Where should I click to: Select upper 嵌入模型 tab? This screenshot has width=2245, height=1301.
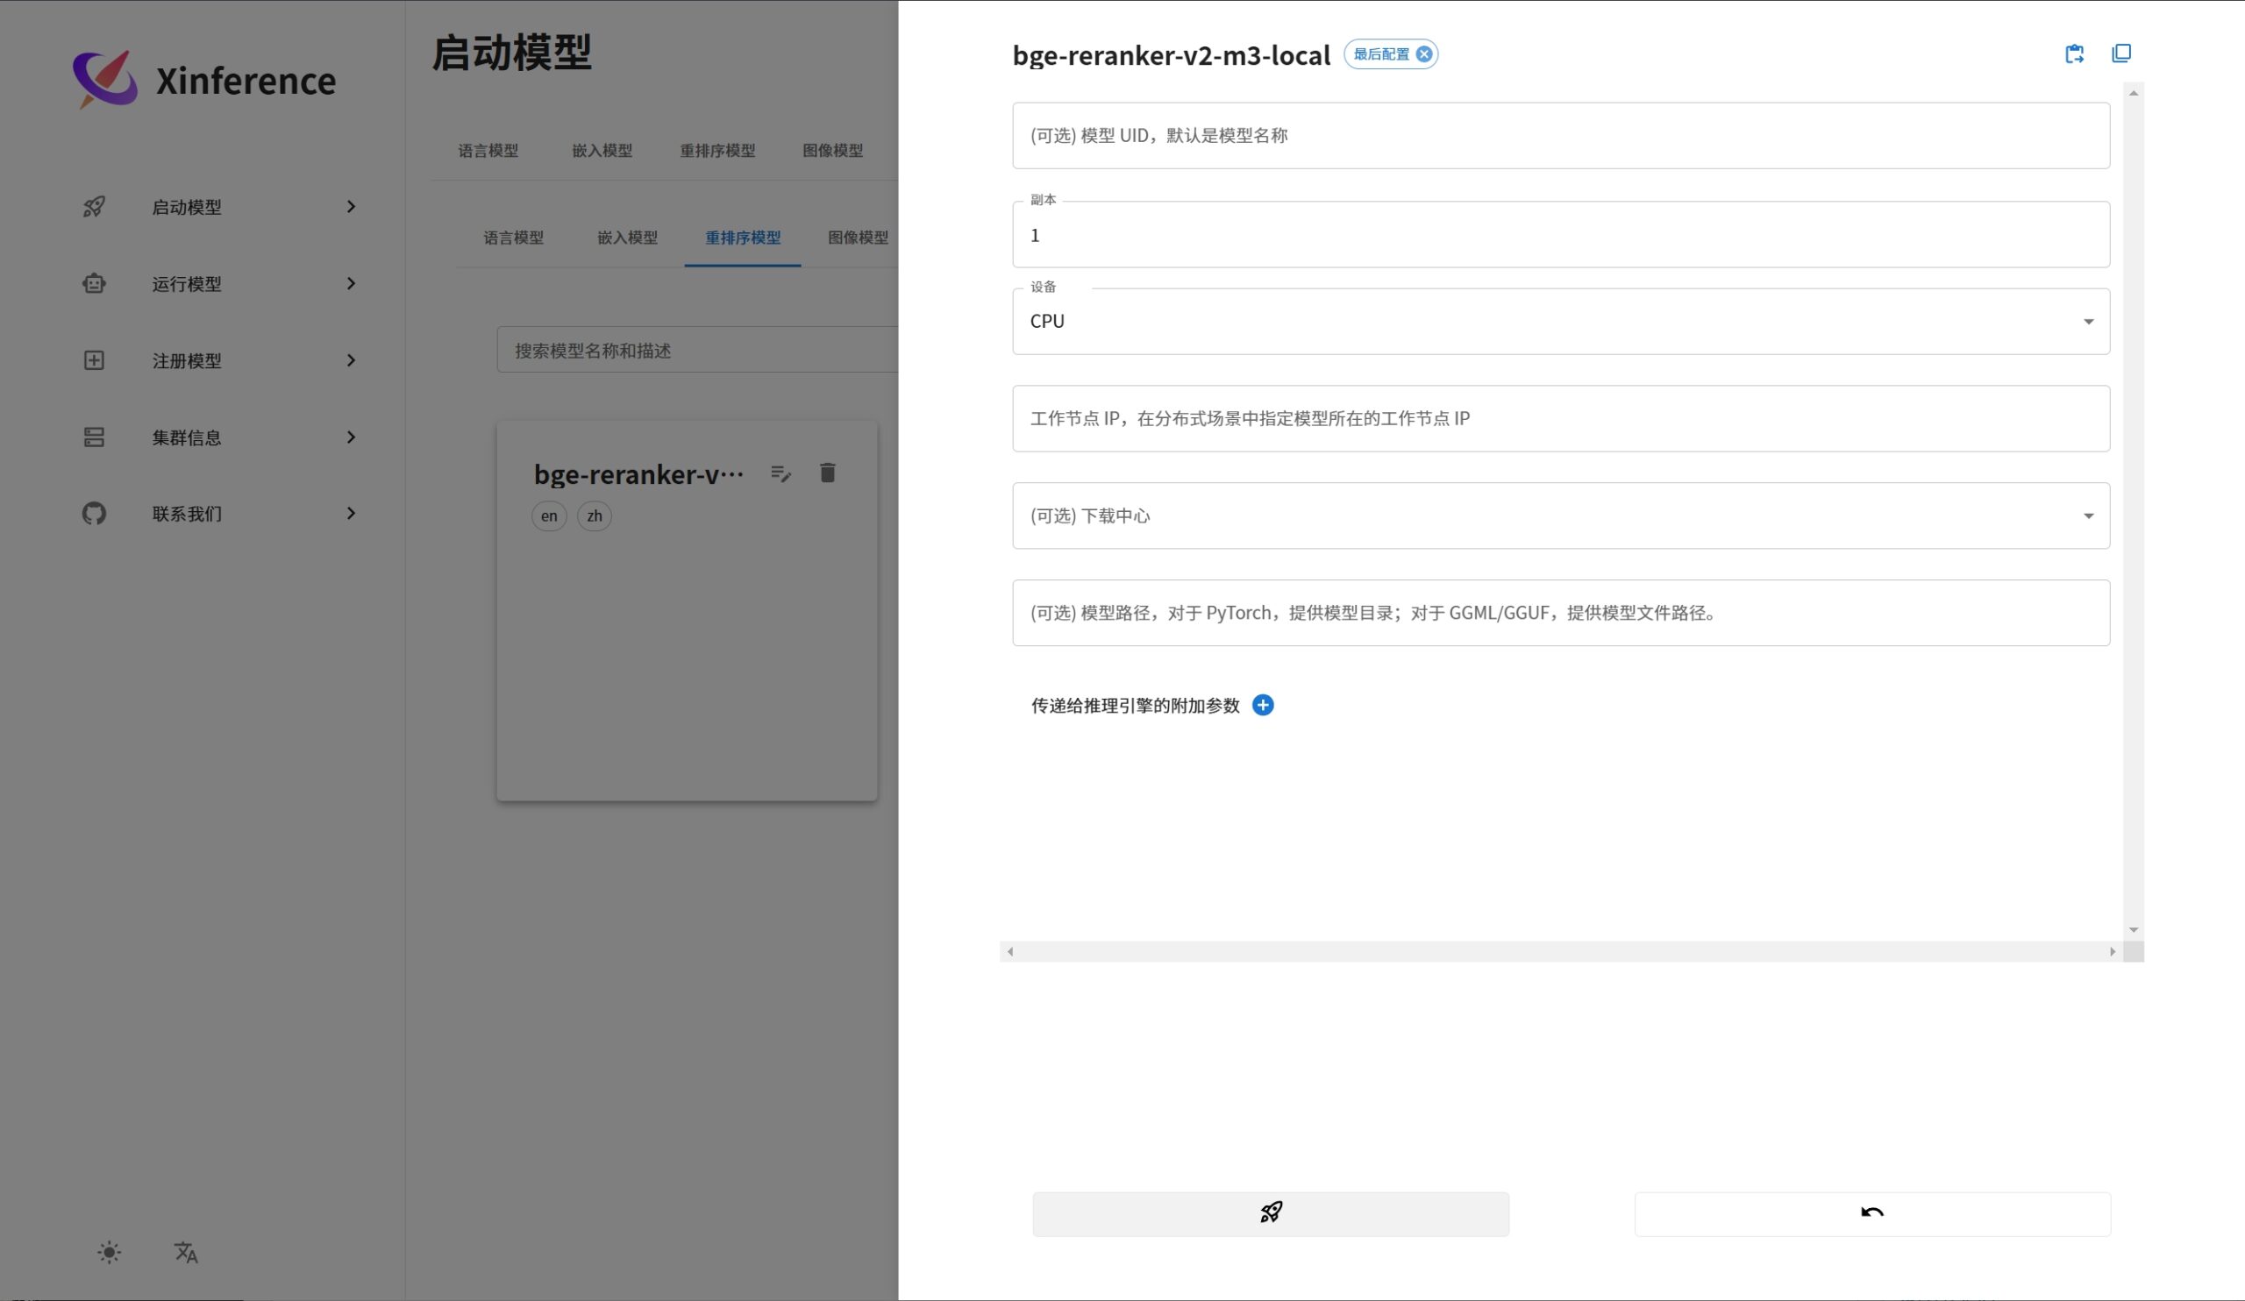coord(602,151)
